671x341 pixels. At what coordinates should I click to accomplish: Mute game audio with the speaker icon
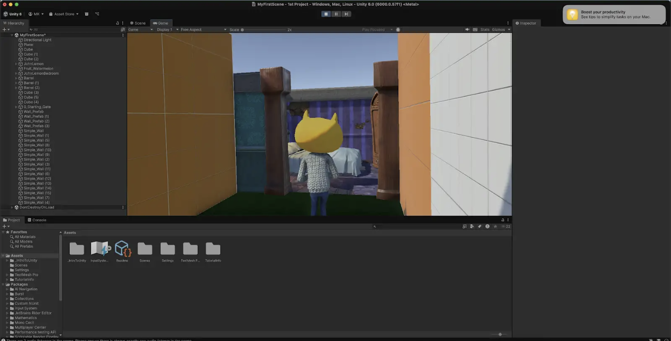coord(467,29)
